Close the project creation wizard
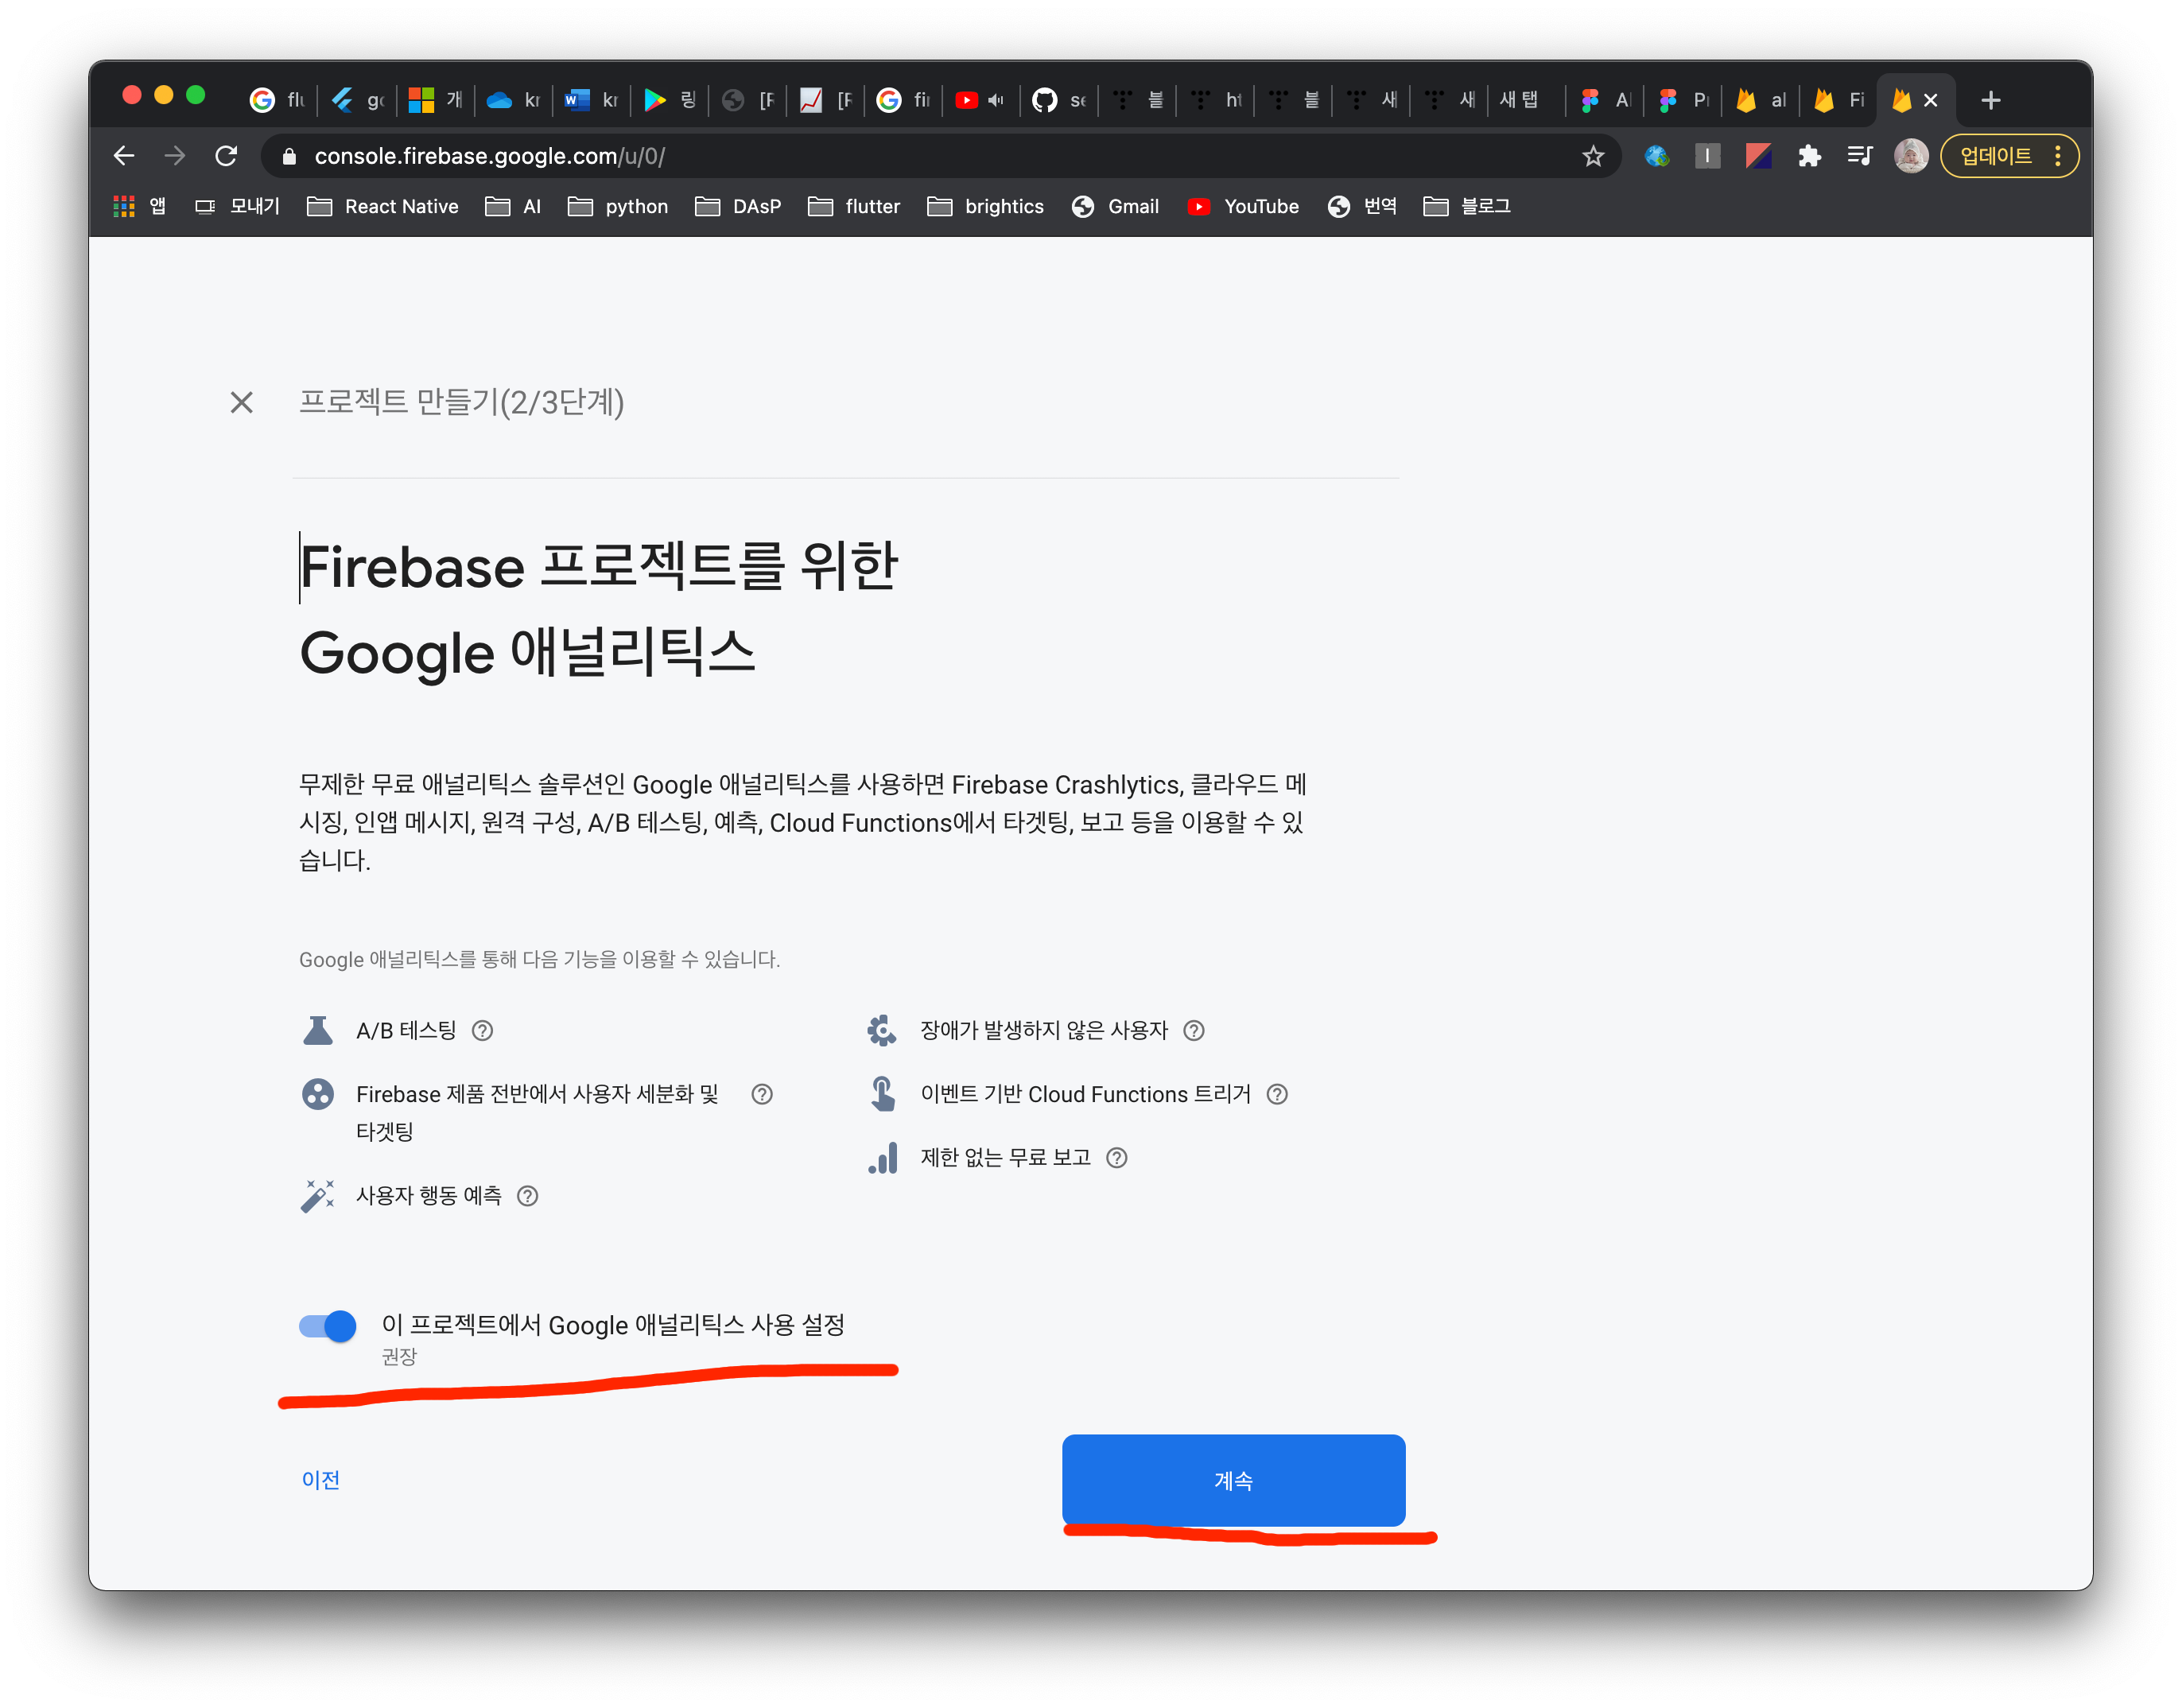This screenshot has width=2182, height=1708. (x=241, y=402)
